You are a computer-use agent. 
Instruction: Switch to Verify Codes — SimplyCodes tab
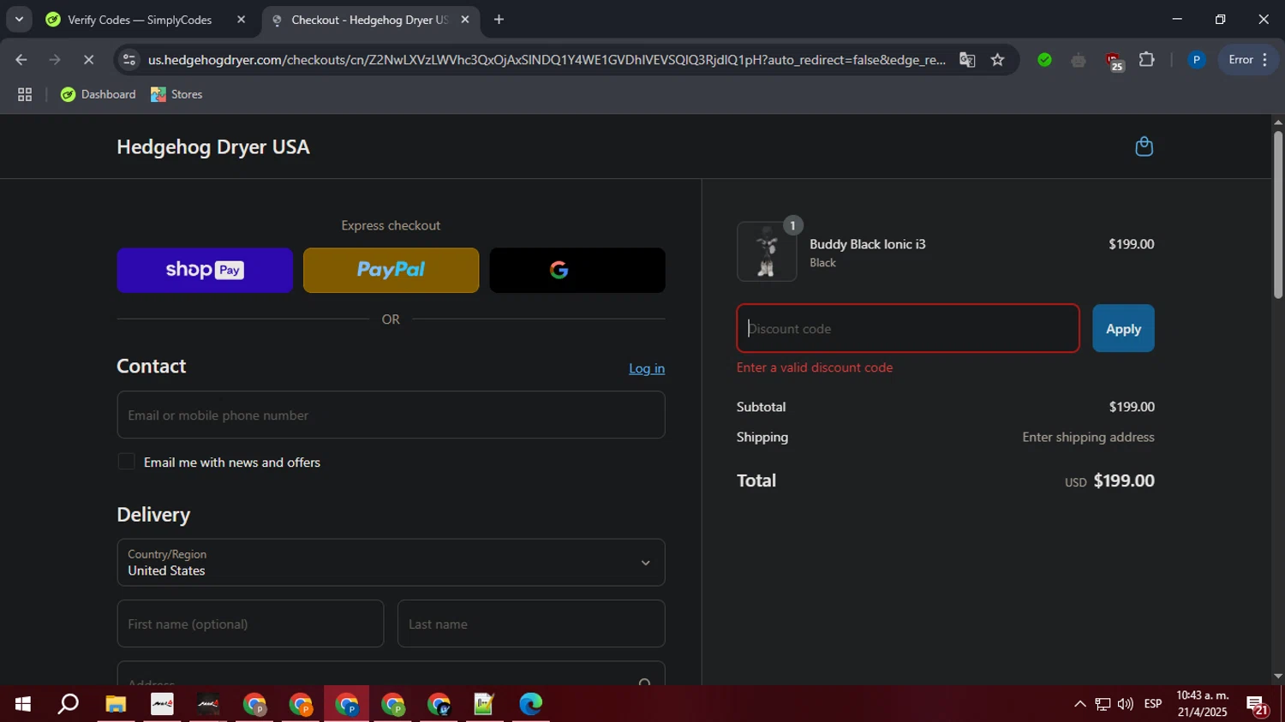coord(140,20)
